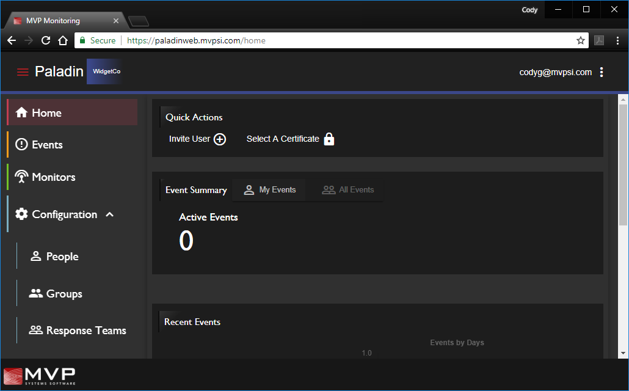
Task: Open Monitors from the sidebar
Action: (x=53, y=177)
